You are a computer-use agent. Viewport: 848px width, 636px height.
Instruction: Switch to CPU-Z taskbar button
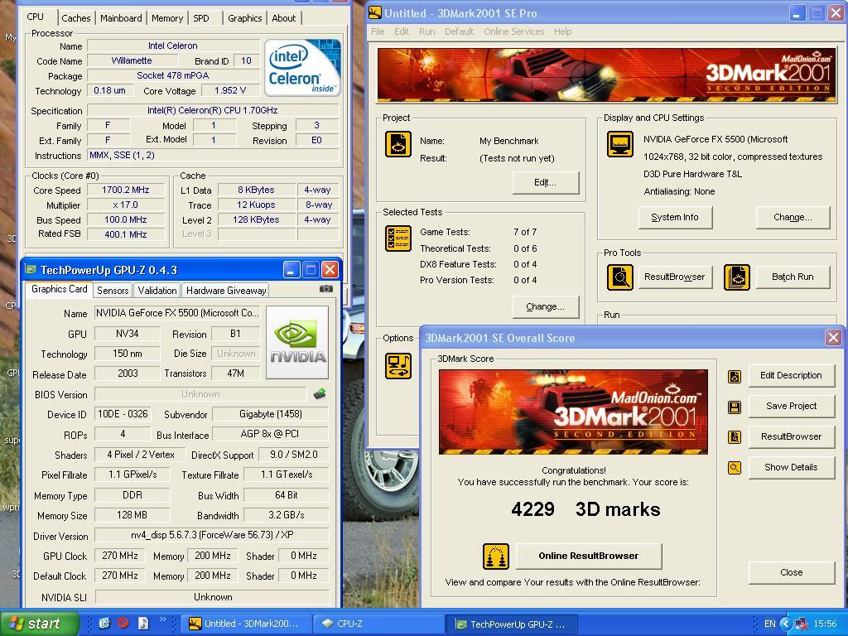point(379,624)
